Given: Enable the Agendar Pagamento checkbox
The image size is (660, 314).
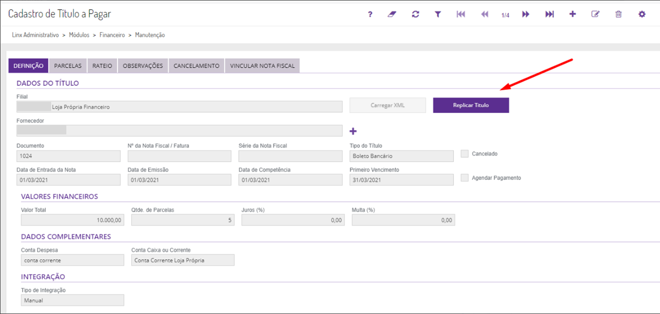Looking at the screenshot, I should click(x=465, y=178).
